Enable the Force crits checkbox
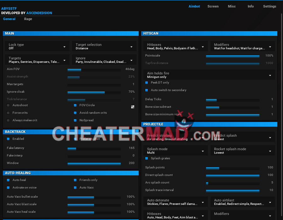Viewport: 283px width, 220px height. (8, 113)
